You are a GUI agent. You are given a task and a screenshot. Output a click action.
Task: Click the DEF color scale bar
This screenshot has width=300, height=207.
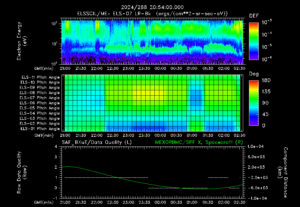(x=254, y=41)
